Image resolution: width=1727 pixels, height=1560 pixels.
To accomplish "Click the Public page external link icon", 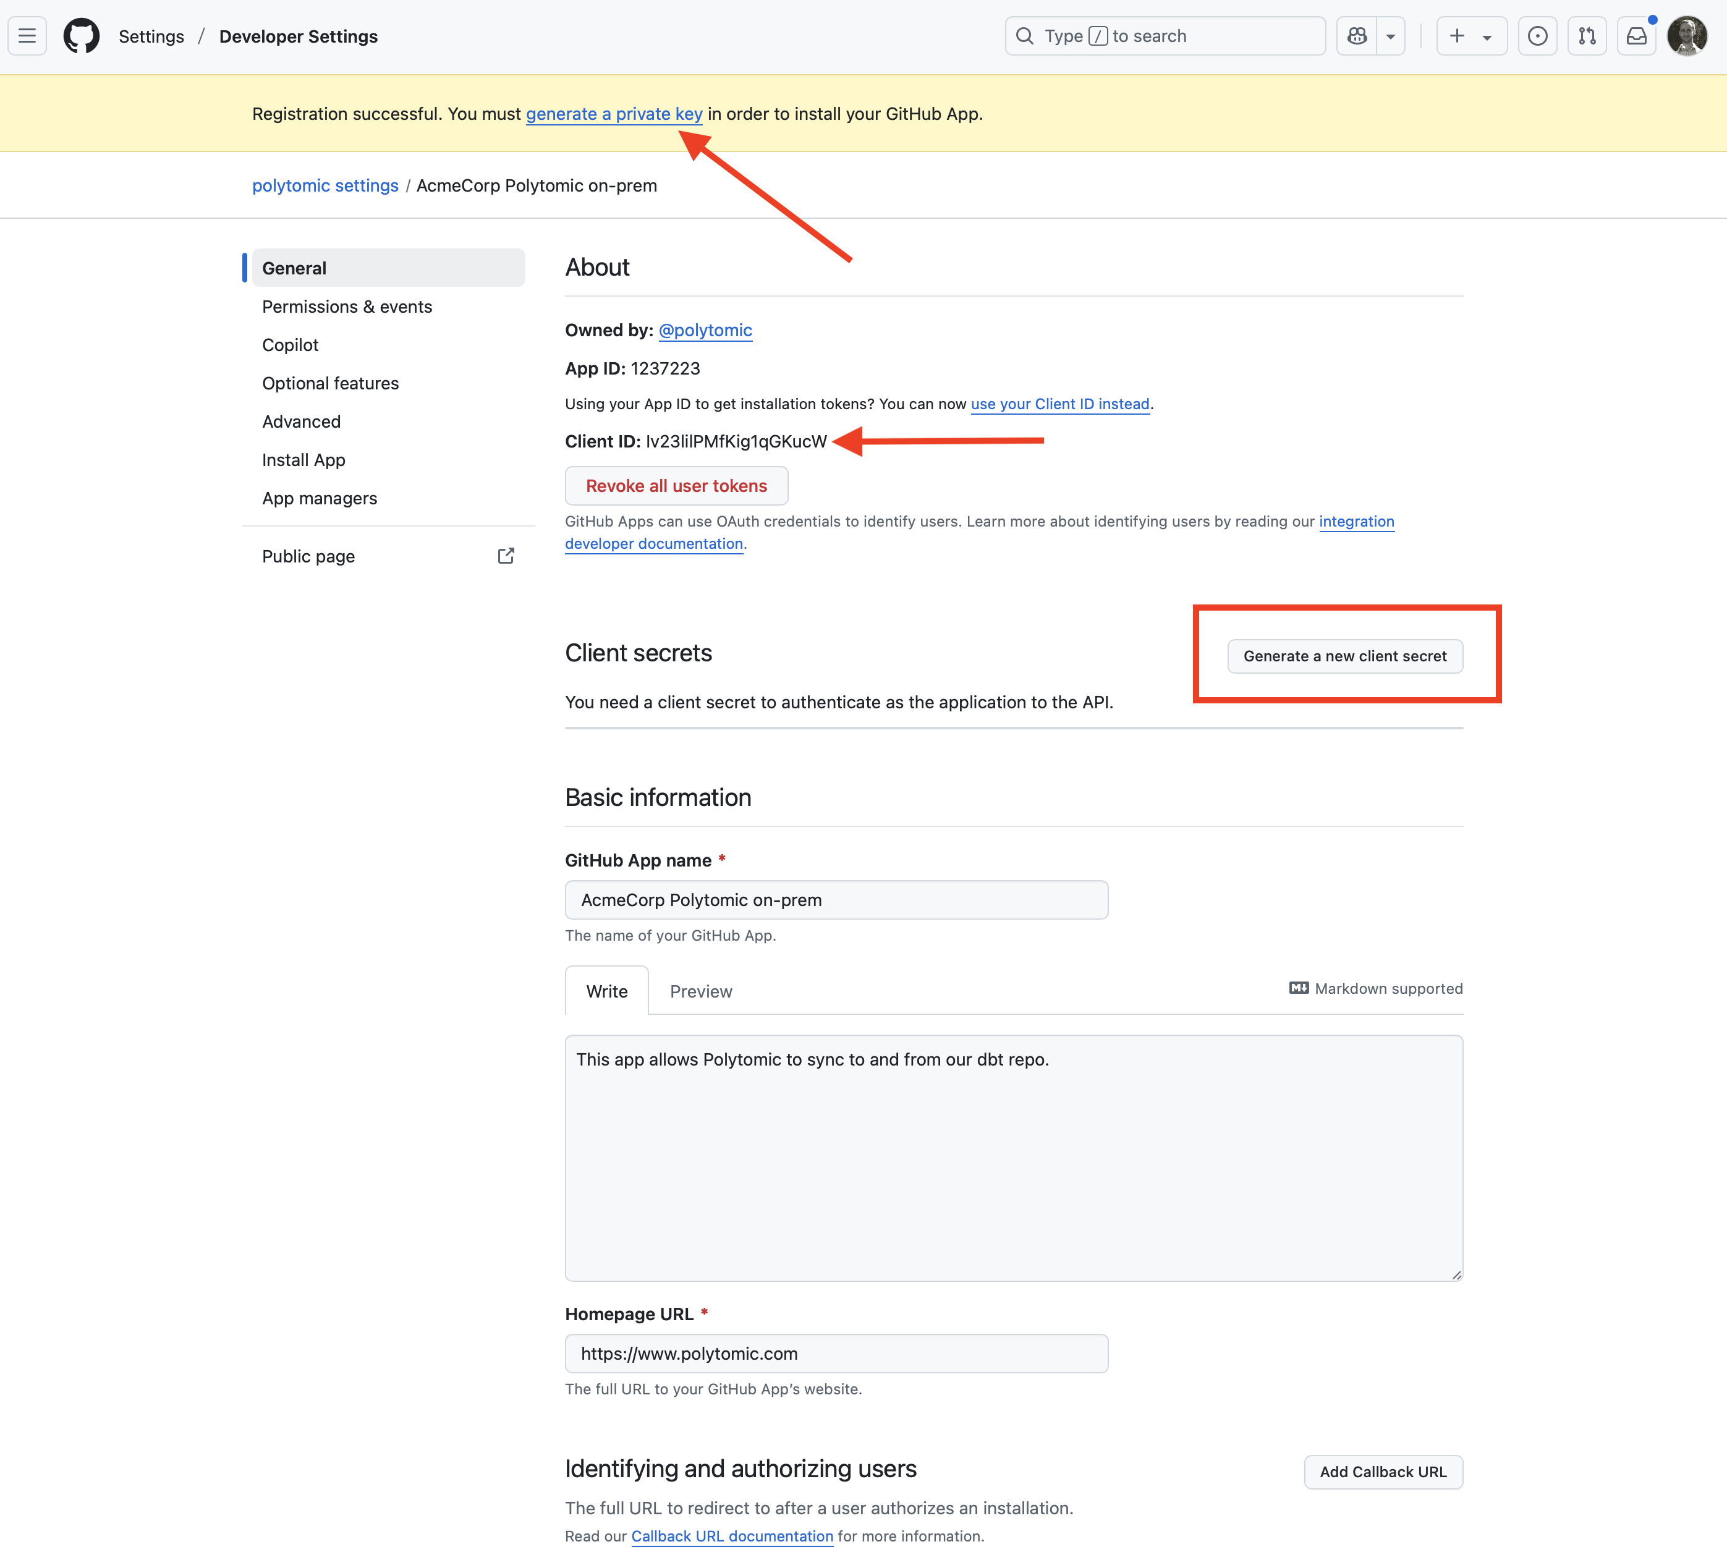I will (506, 556).
